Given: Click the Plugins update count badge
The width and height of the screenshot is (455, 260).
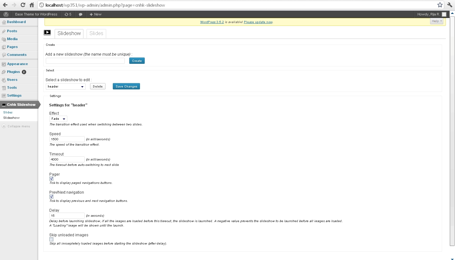Looking at the screenshot, I should click(x=24, y=72).
